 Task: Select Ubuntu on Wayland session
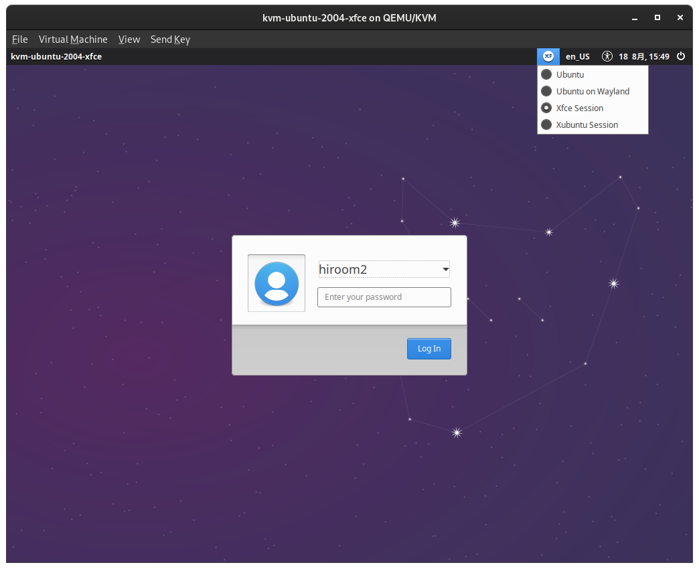pos(593,91)
